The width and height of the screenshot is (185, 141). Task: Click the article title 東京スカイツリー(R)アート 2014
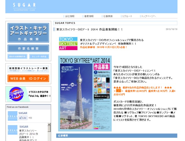(89, 29)
